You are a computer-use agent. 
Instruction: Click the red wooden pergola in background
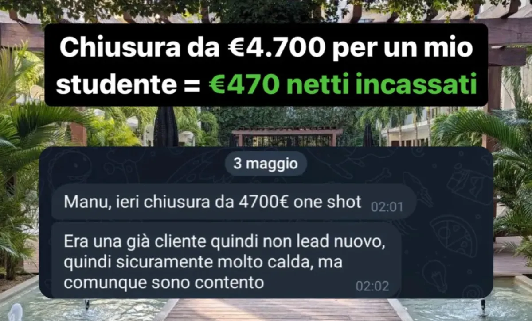[x=287, y=136]
